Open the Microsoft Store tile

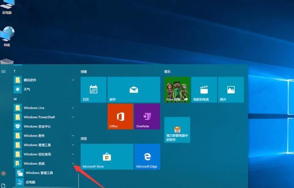(x=107, y=157)
